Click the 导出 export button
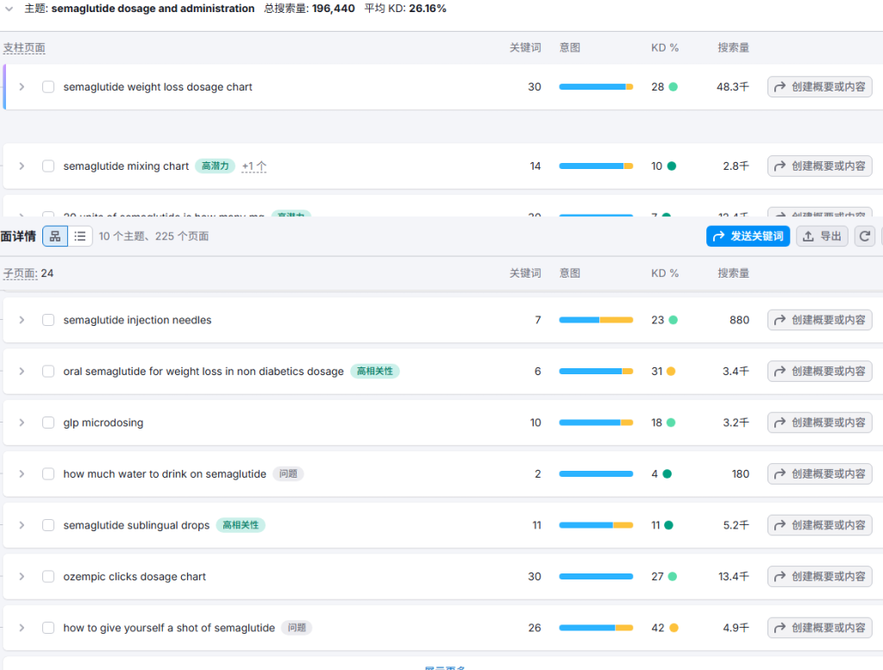 [822, 236]
